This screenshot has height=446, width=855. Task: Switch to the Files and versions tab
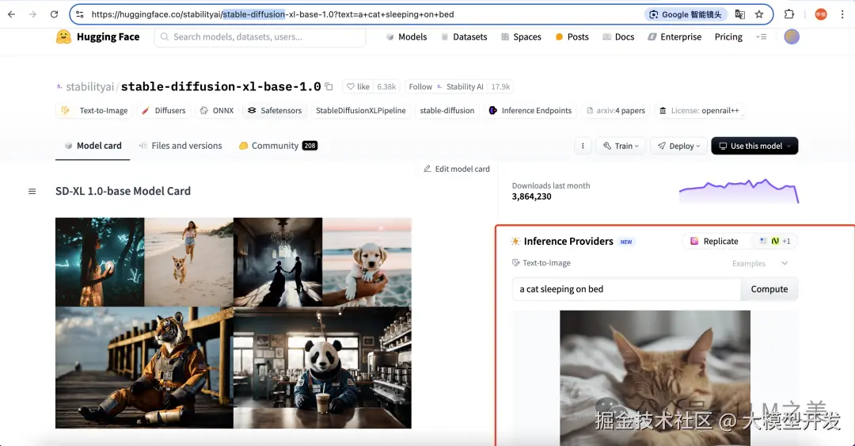[180, 146]
